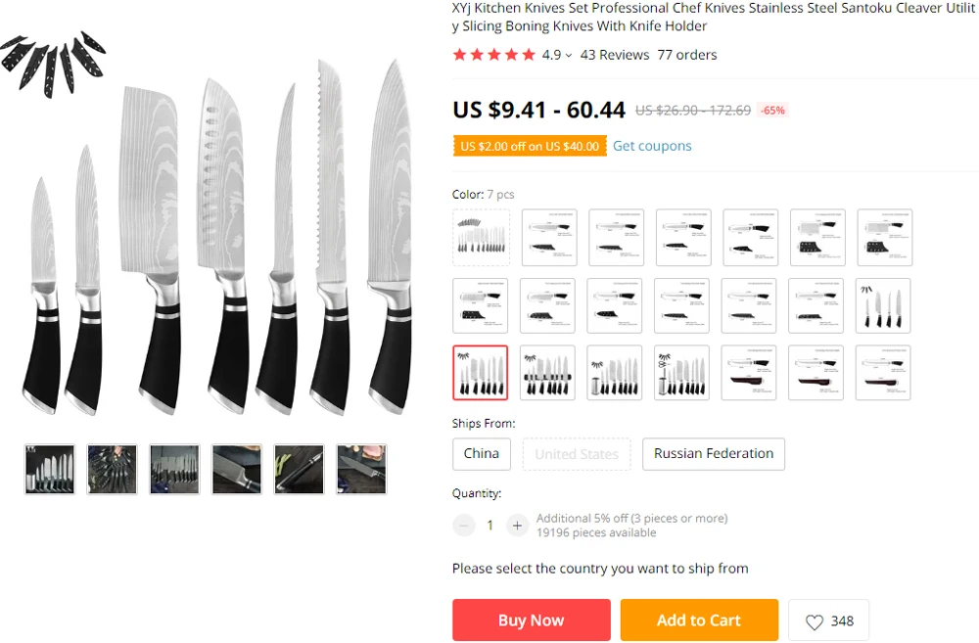Click the heart wishlist icon showing 348
Screen dimensions: 979x643
[x=828, y=620]
